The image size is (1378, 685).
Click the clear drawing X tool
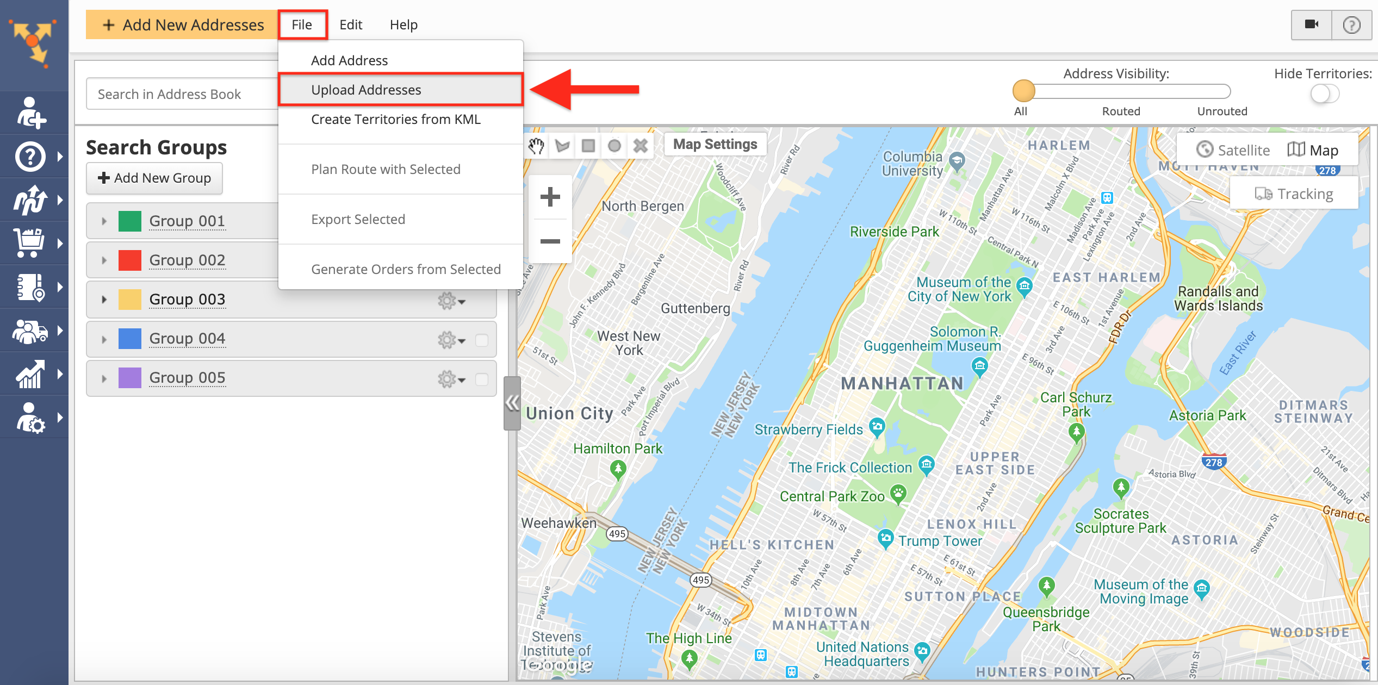pos(641,146)
